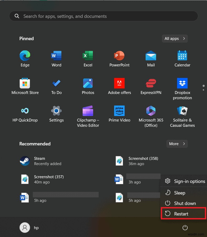Expand All apps list
This screenshot has width=207, height=237.
tap(175, 39)
